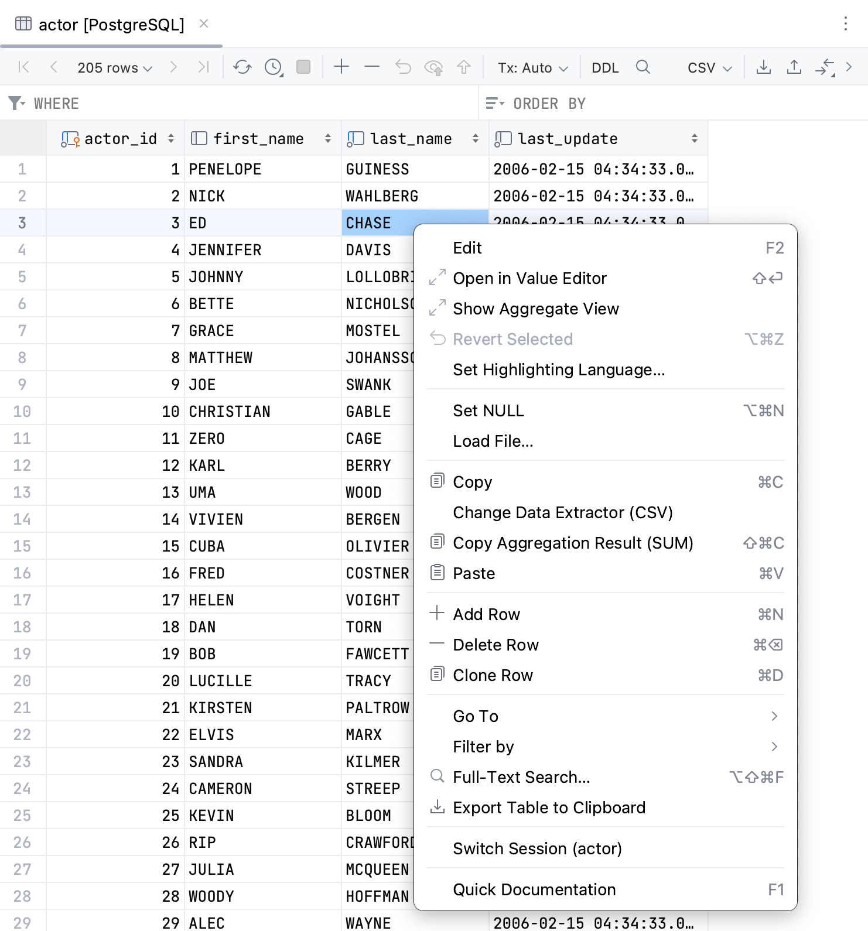
Task: Click the Reload Page refresh icon
Action: 242,67
